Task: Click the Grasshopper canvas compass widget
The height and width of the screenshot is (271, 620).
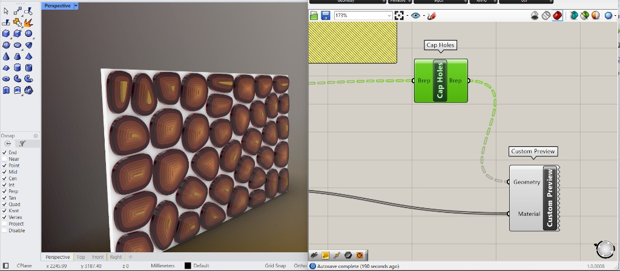Action: click(x=604, y=249)
